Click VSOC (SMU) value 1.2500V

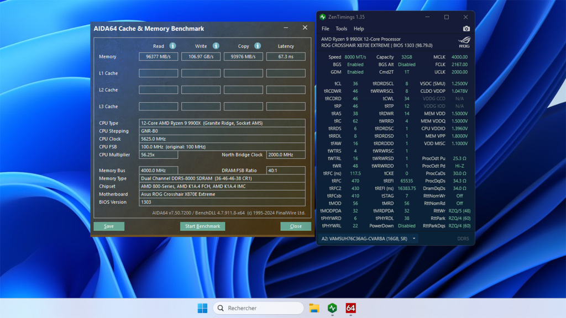tap(459, 84)
